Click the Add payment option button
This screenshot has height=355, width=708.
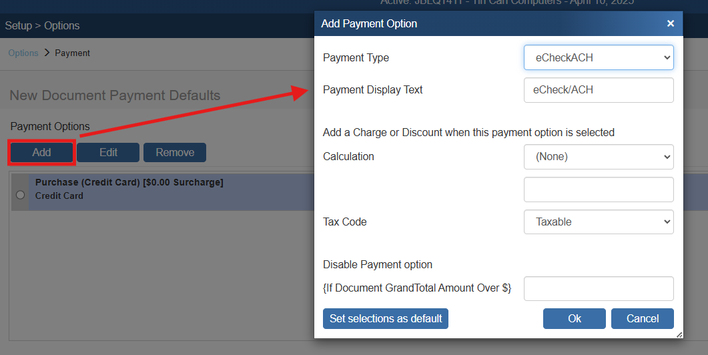click(41, 153)
